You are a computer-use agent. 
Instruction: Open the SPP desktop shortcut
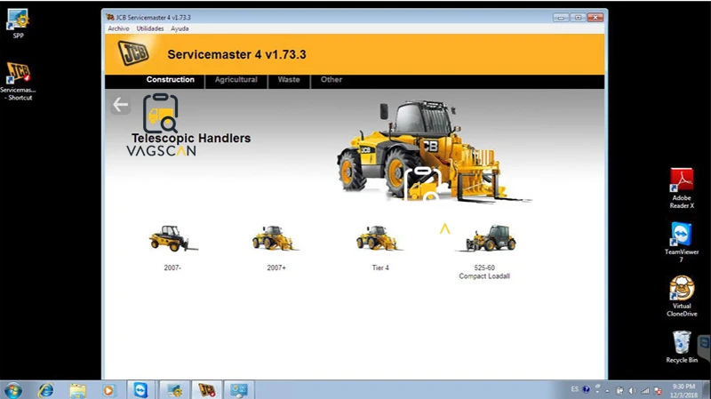click(x=18, y=24)
